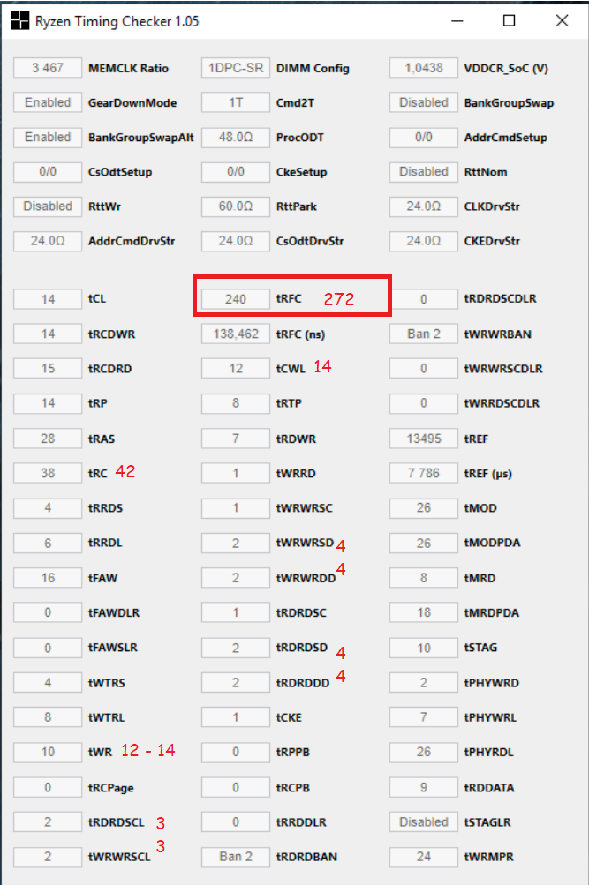Click the AddrCmdSetup label
The width and height of the screenshot is (589, 885).
(505, 138)
